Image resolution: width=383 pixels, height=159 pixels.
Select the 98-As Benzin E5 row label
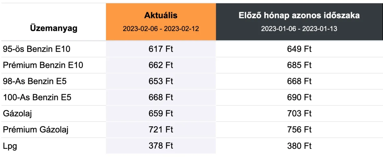pos(35,81)
